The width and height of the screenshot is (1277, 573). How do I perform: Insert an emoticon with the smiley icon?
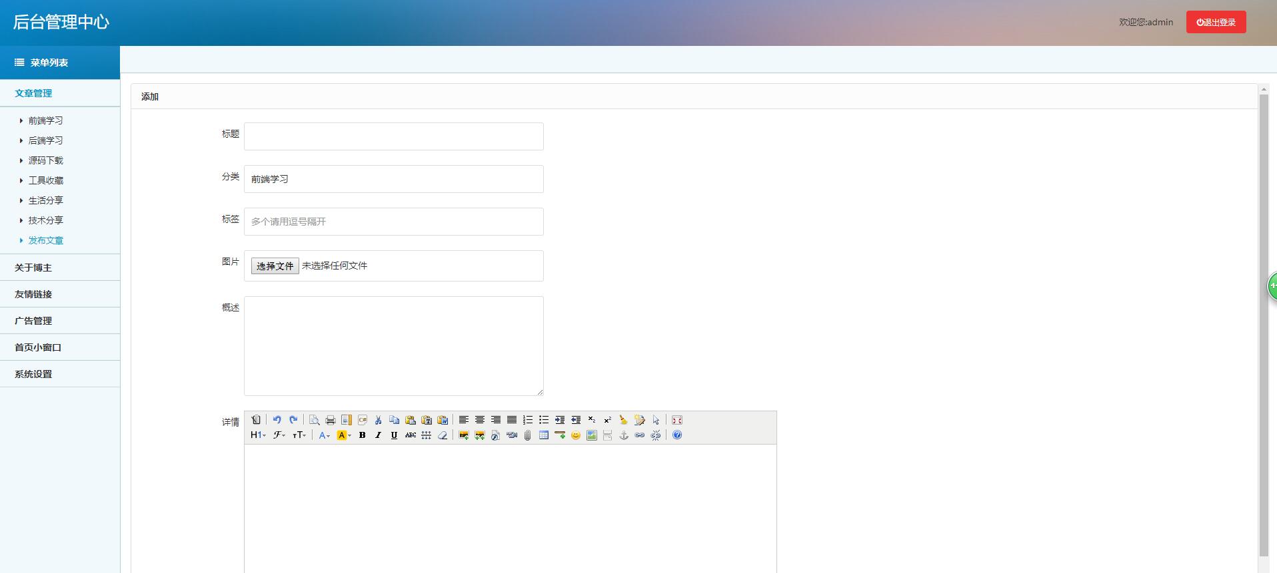(x=575, y=435)
